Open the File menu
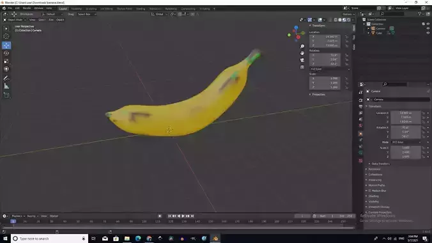 [x=10, y=8]
